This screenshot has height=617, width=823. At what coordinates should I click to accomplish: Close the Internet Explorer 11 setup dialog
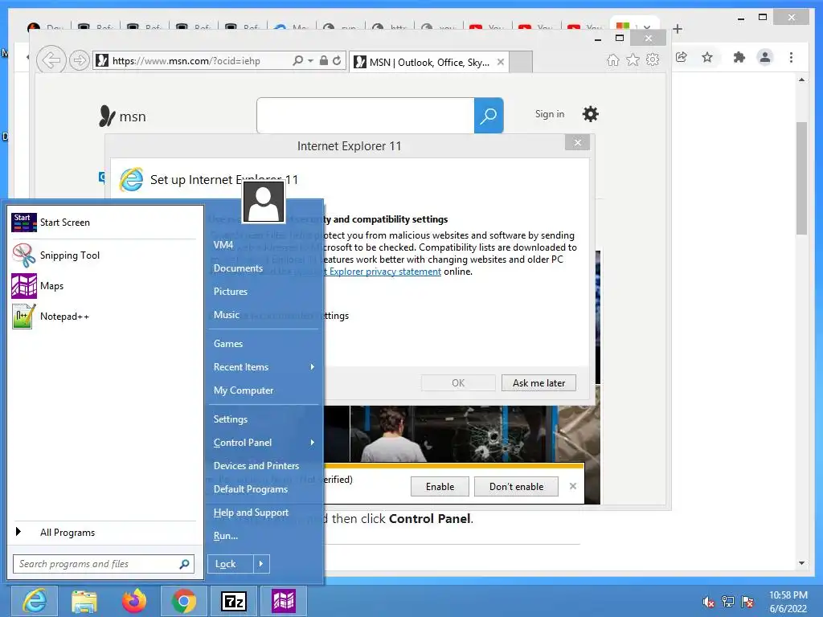pos(577,142)
